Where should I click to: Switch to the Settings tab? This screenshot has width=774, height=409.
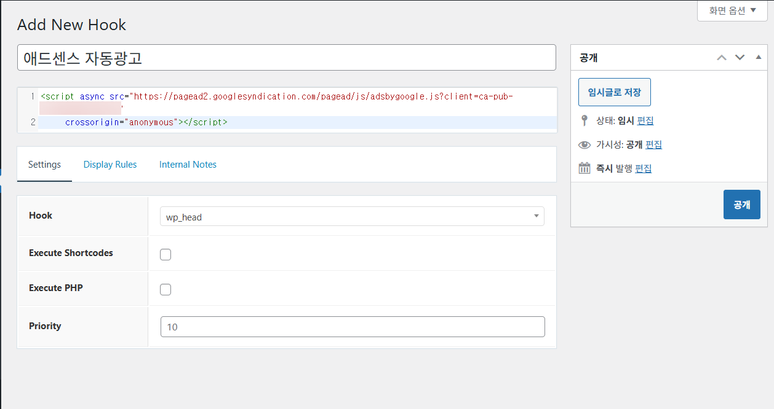(44, 165)
